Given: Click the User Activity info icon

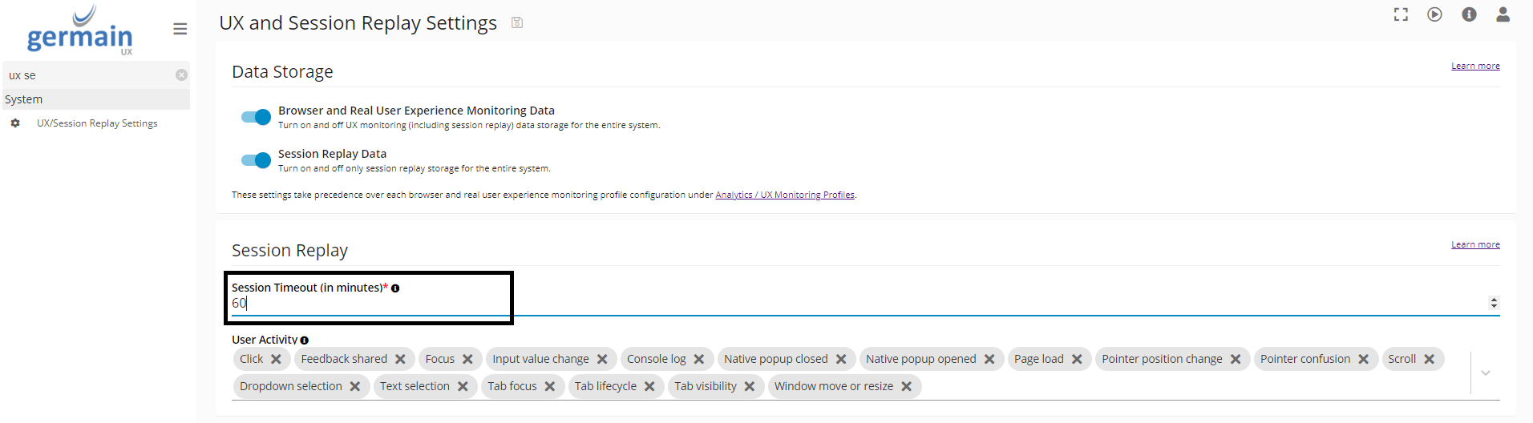Looking at the screenshot, I should click(305, 340).
